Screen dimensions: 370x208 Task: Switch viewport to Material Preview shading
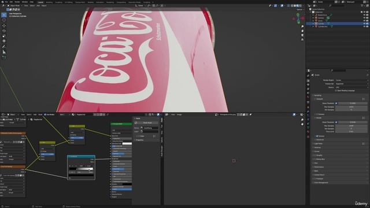pyautogui.click(x=298, y=6)
